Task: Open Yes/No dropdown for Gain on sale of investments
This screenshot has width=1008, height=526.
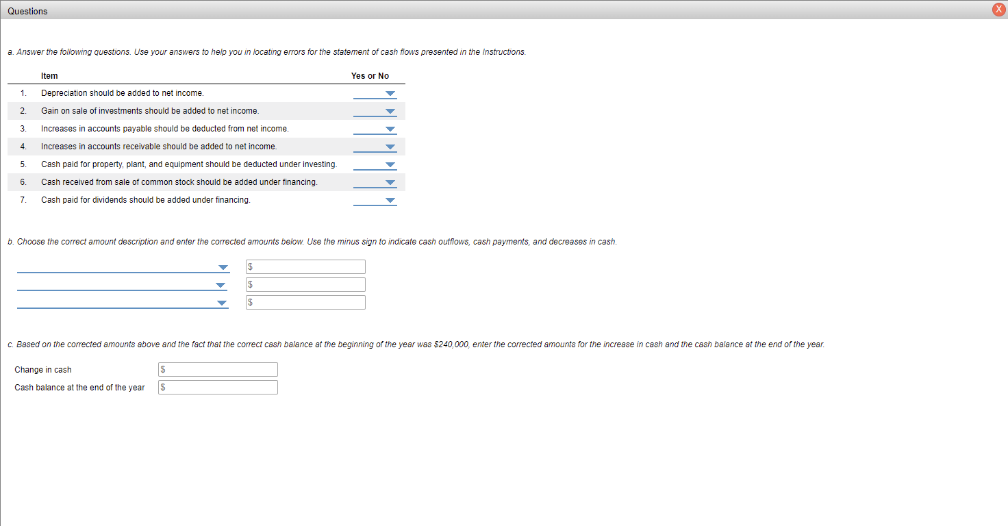Action: click(x=375, y=111)
